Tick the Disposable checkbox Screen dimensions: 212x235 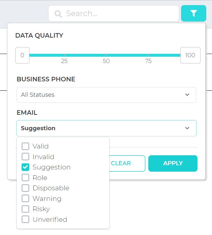[x=25, y=188]
